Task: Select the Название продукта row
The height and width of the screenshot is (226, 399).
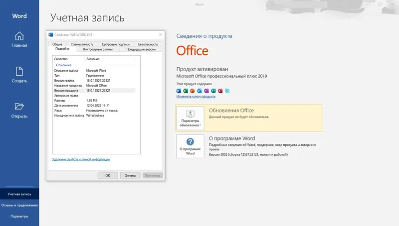Action: [94, 86]
